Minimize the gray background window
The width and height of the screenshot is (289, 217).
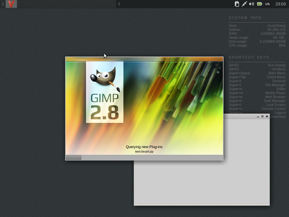pos(258,116)
